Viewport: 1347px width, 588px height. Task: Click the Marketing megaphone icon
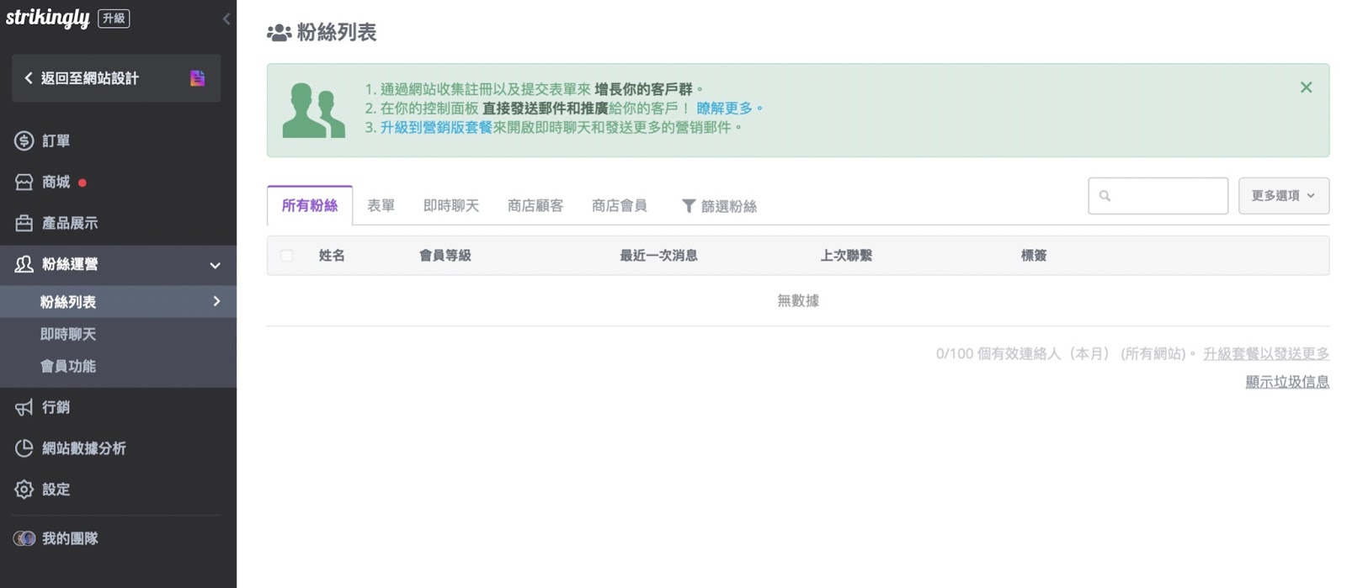pos(24,407)
